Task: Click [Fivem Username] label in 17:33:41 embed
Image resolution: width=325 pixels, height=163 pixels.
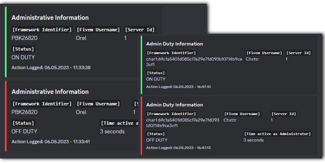Action: tap(98, 104)
